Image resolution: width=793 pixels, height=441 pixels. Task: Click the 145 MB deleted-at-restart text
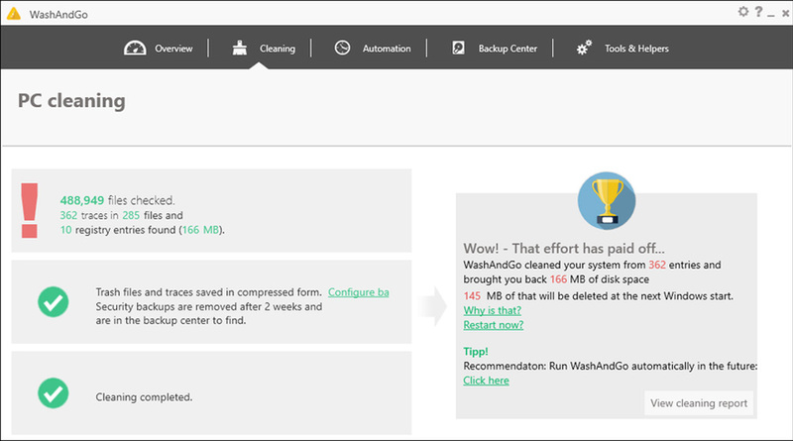(599, 296)
